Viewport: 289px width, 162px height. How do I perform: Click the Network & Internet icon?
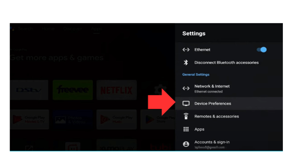[x=186, y=88]
